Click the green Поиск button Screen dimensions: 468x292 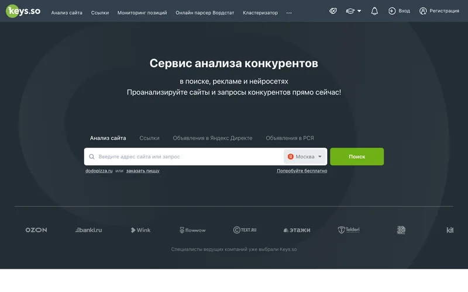point(357,157)
